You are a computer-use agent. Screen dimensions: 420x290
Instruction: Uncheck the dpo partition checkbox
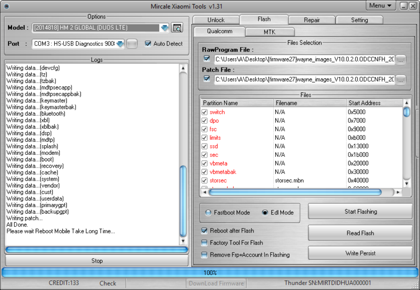tap(205, 121)
